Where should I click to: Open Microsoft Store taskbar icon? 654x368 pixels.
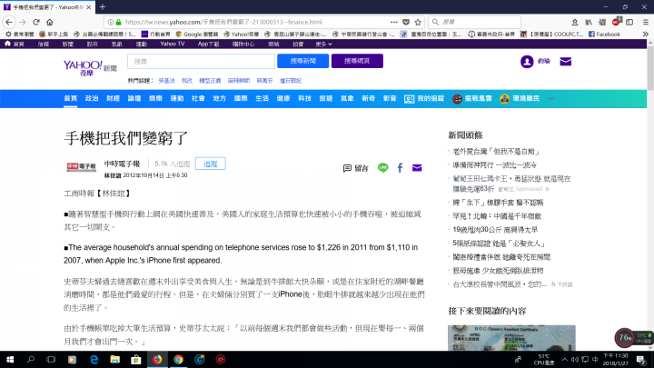coord(136,359)
